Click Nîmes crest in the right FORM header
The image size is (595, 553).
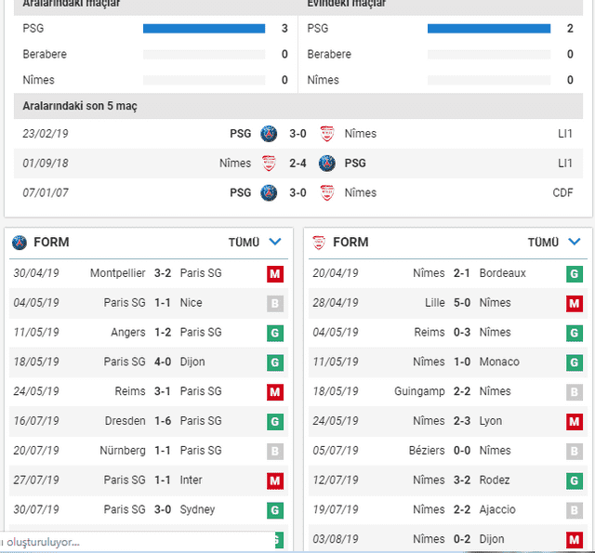pos(319,243)
